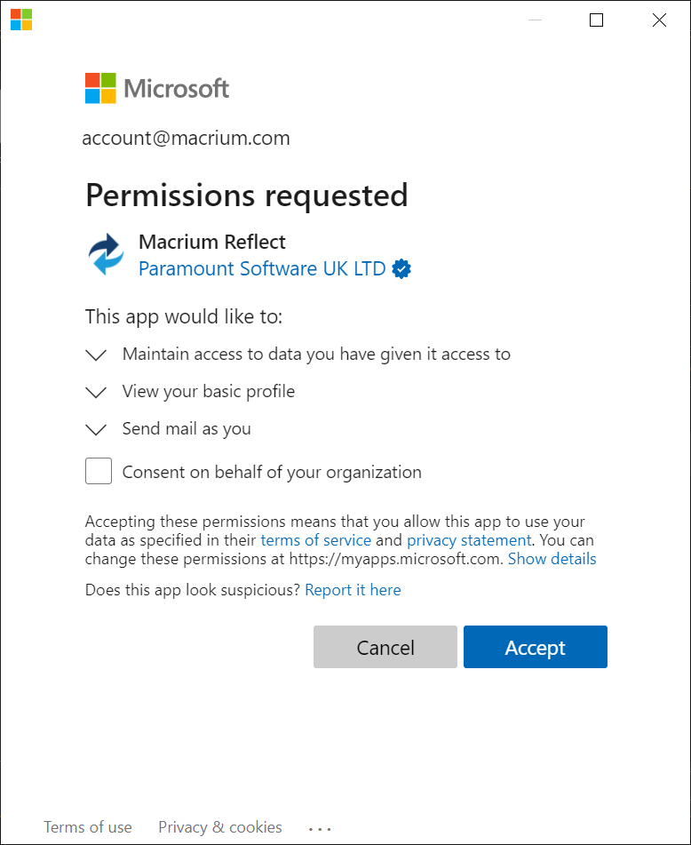Open the three-dot more options in footer
Image resolution: width=691 pixels, height=845 pixels.
(320, 828)
